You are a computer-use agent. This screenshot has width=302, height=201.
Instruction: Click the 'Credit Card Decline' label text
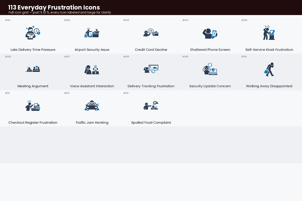(x=151, y=50)
